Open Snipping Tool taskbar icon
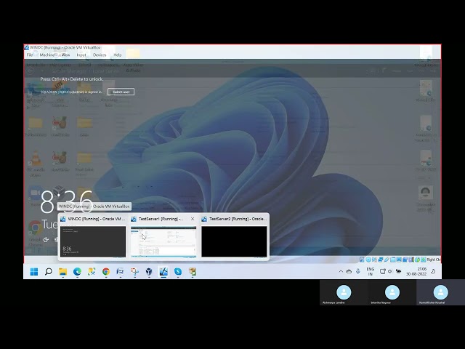The image size is (465, 349). point(134,271)
